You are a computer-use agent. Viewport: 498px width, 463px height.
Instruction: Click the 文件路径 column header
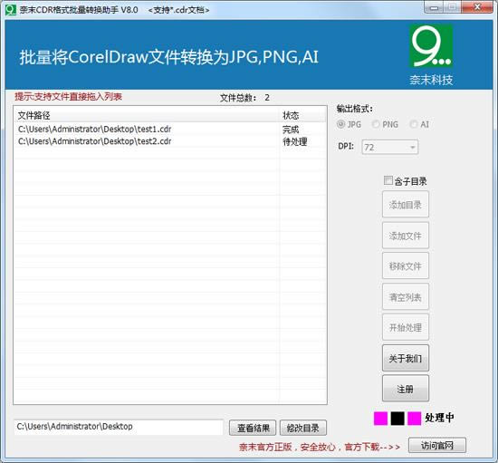click(147, 115)
